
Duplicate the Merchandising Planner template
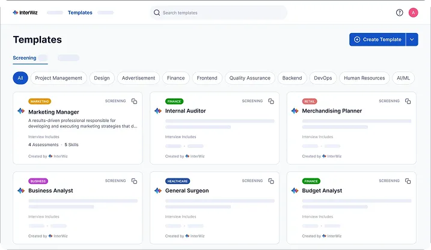(x=408, y=102)
